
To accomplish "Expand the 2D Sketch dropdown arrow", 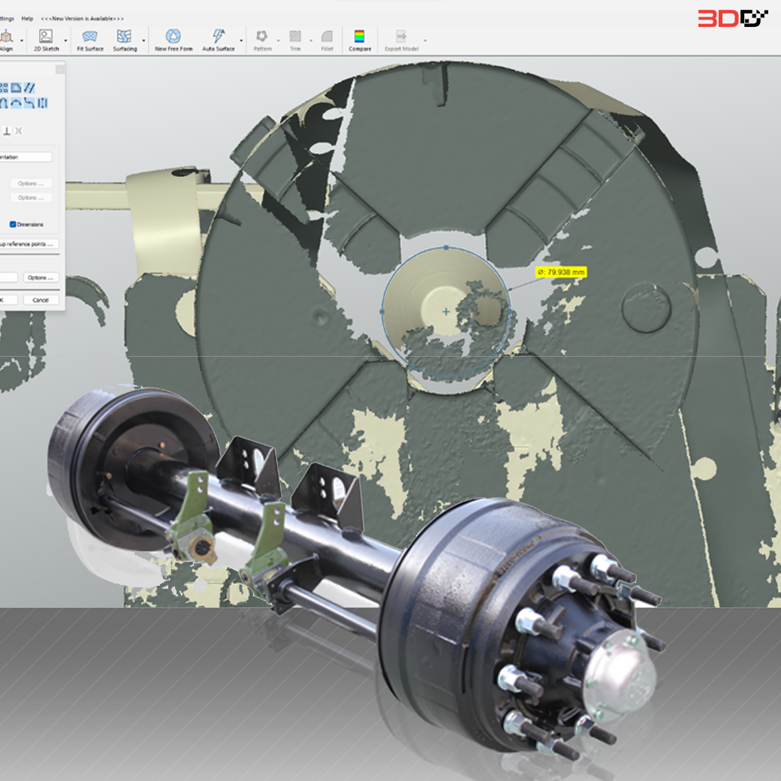I will 65,41.
